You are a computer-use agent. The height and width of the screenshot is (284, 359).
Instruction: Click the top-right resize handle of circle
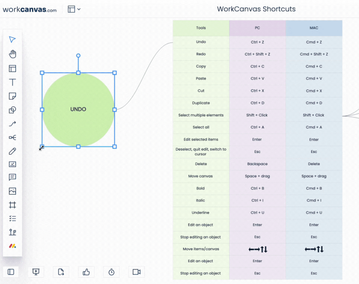click(114, 73)
